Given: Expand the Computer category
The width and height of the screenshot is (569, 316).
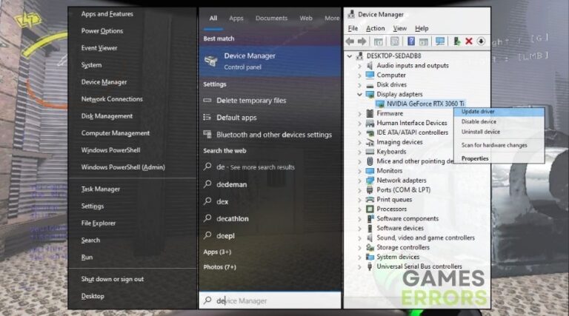Looking at the screenshot, I should (359, 75).
